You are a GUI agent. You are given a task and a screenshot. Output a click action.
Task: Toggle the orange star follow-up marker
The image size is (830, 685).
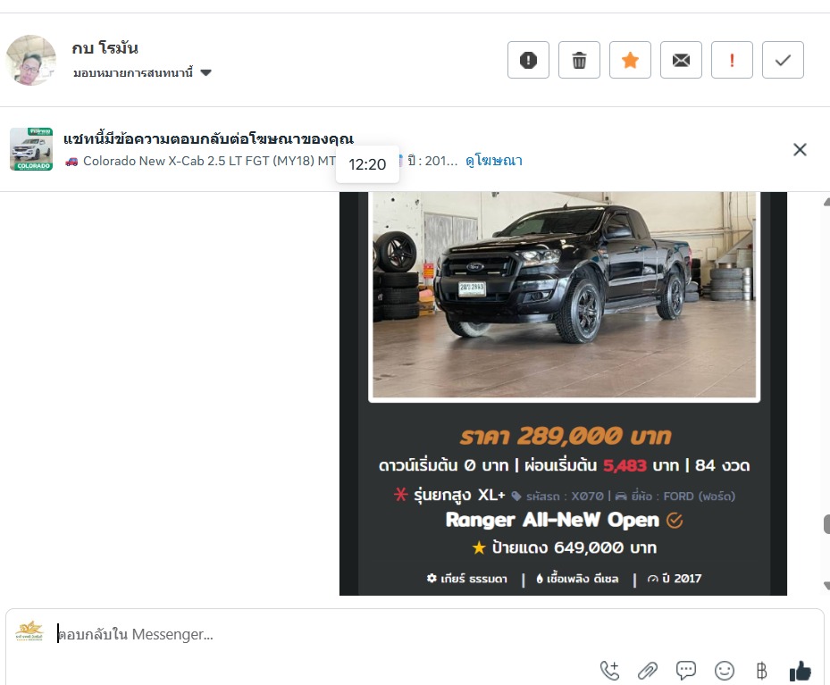tap(630, 60)
